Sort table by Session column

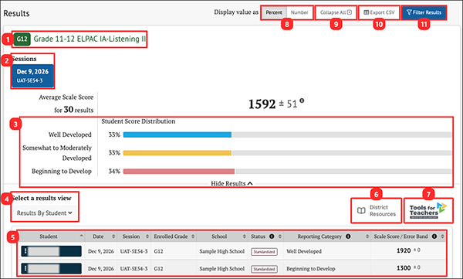(134, 236)
